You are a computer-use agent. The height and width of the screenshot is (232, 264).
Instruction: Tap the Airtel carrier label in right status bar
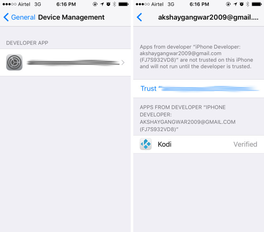(157, 4)
